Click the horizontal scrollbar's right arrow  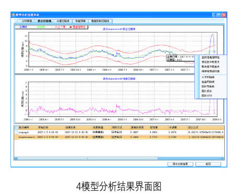[223, 158]
